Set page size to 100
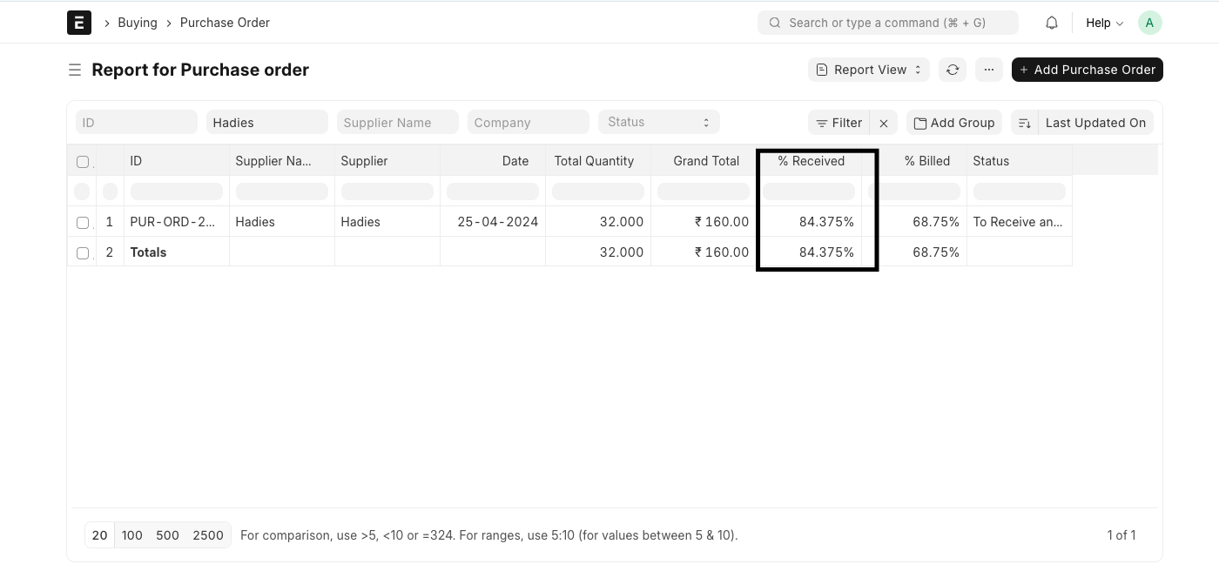1219x571 pixels. [x=132, y=535]
